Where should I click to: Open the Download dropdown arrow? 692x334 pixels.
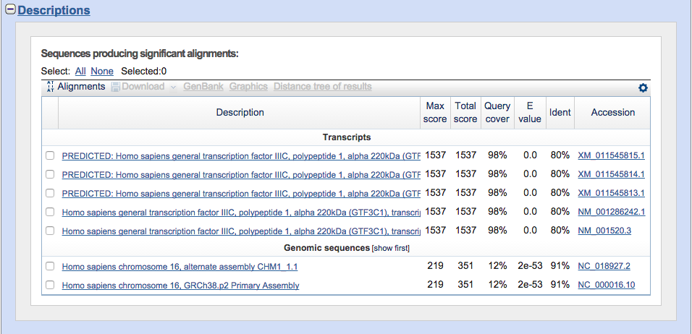click(173, 87)
